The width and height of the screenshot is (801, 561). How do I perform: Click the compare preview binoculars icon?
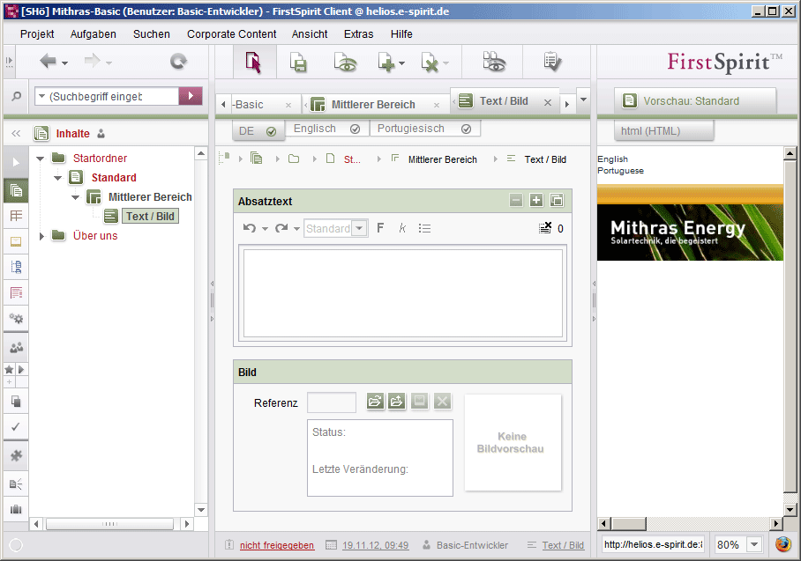[x=495, y=62]
